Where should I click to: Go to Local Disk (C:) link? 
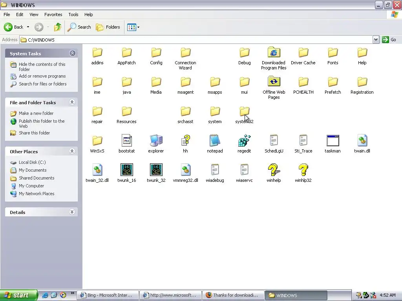pos(32,162)
